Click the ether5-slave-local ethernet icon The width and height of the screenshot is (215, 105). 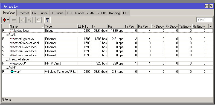click(x=12, y=55)
